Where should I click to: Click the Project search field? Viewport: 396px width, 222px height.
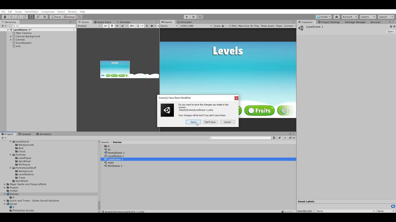(x=240, y=138)
